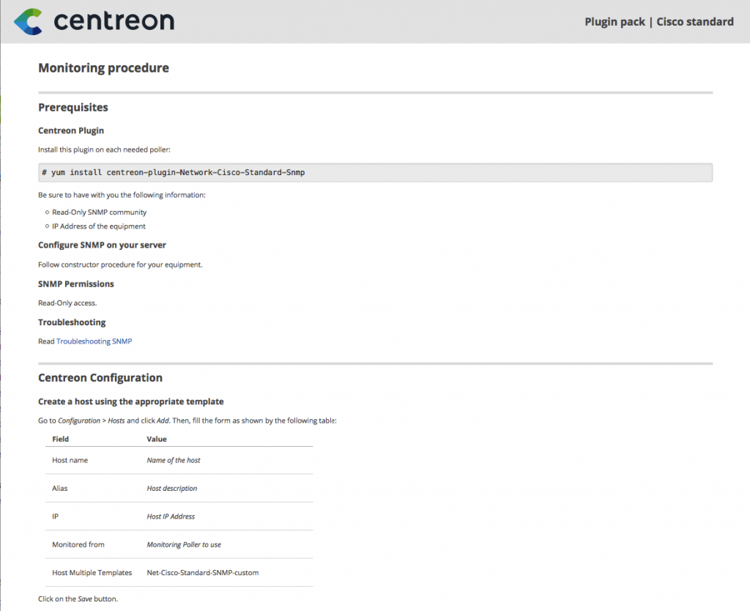Select the "Alias" field cell
Viewport: 750px width, 611px height.
point(60,488)
